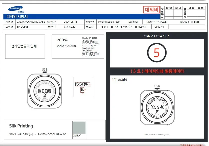The height and width of the screenshot is (146, 209).
Task: Click the Tel: 02-6147-5655 phone number
Action: (x=190, y=22)
